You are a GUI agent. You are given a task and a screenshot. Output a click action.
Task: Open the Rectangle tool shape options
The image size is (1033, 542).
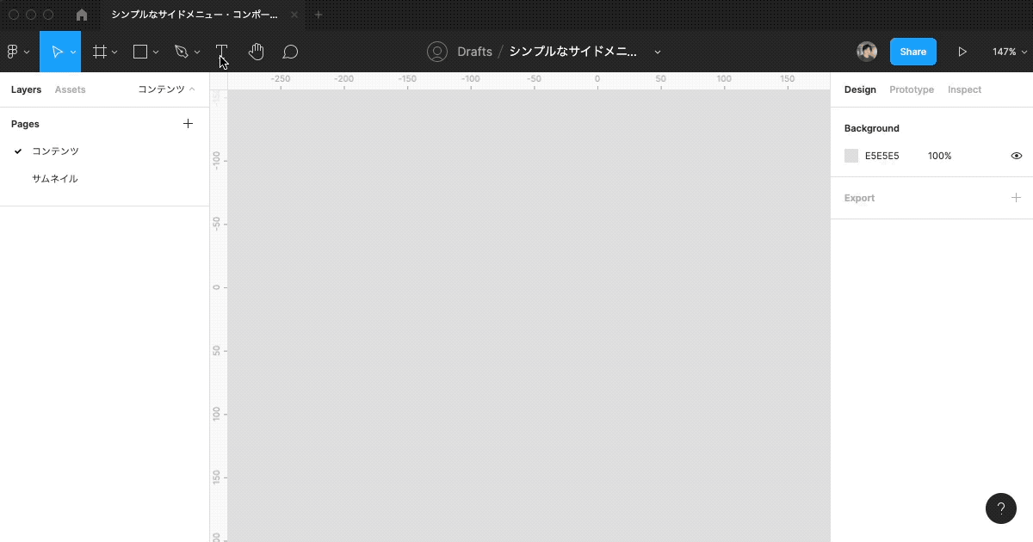coord(155,52)
